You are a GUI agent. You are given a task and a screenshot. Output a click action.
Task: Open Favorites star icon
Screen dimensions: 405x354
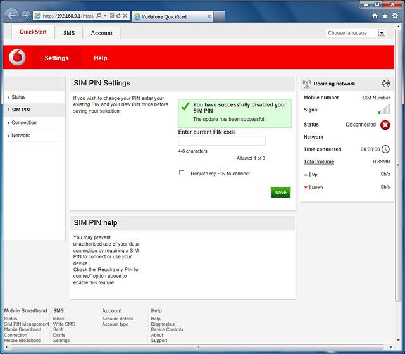385,16
